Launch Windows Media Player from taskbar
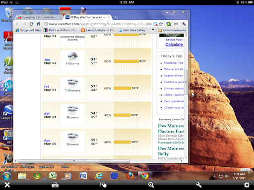 click(x=67, y=176)
